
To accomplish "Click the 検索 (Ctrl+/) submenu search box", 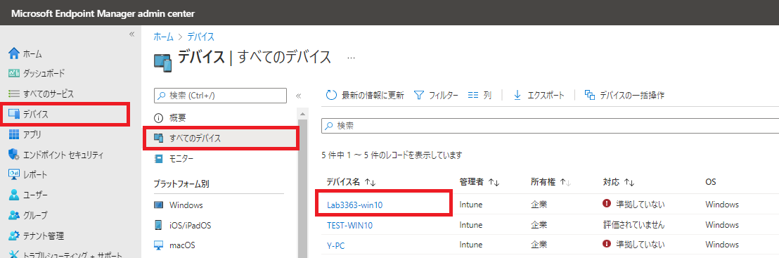I will click(x=220, y=96).
